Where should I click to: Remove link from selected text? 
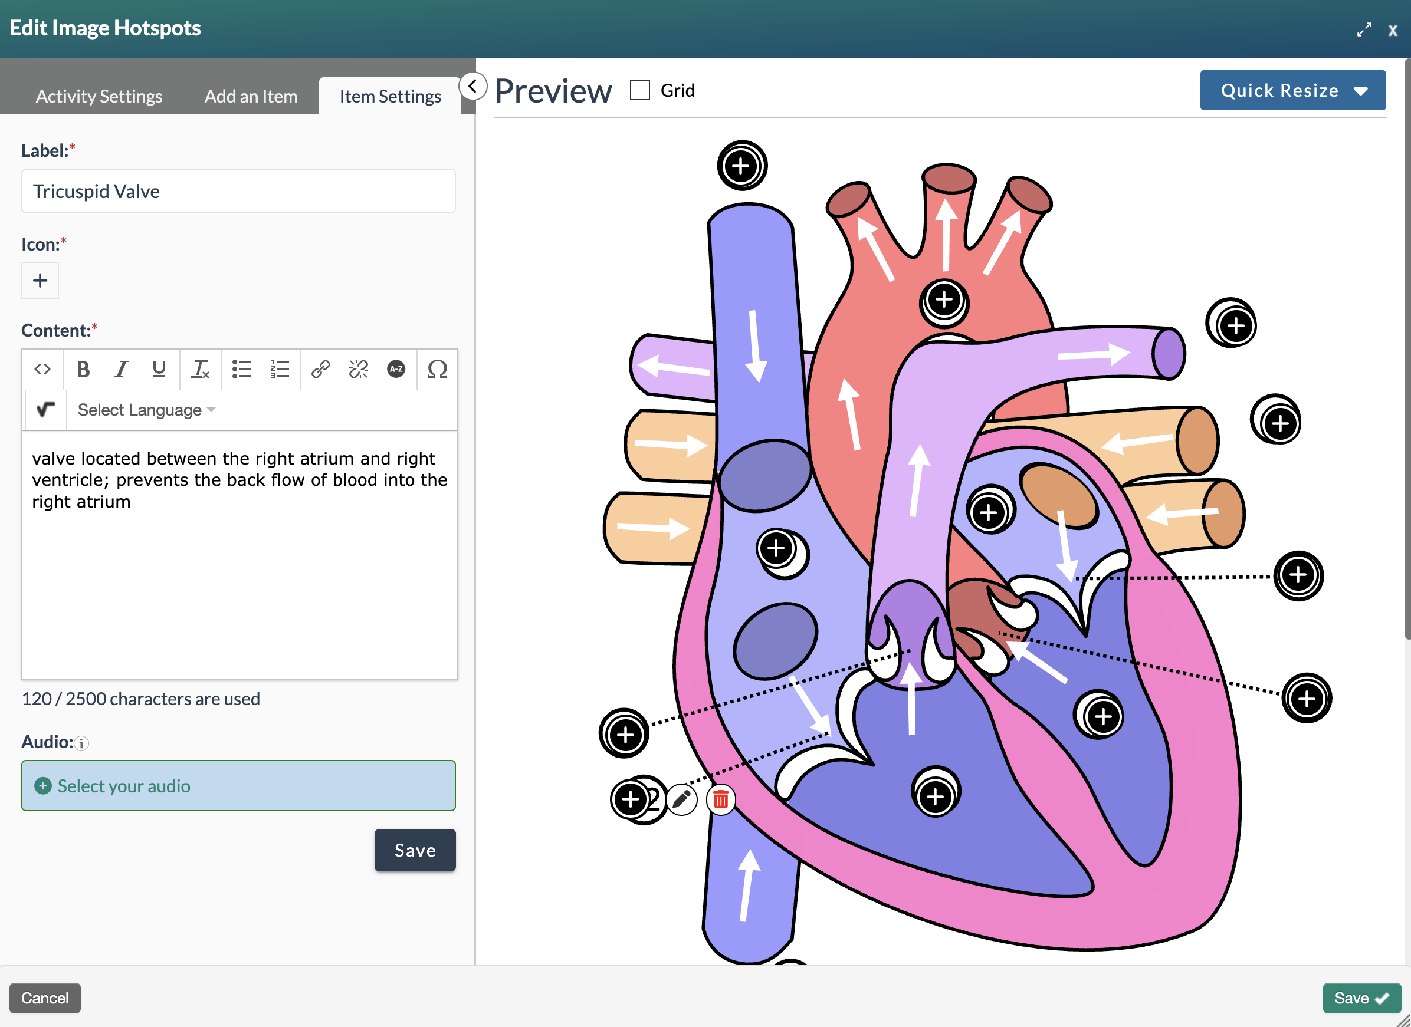pos(358,369)
